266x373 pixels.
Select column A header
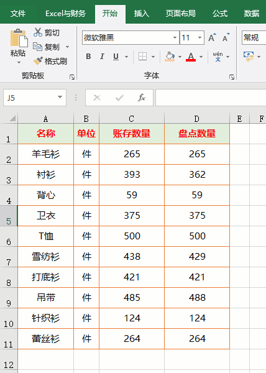click(x=45, y=119)
